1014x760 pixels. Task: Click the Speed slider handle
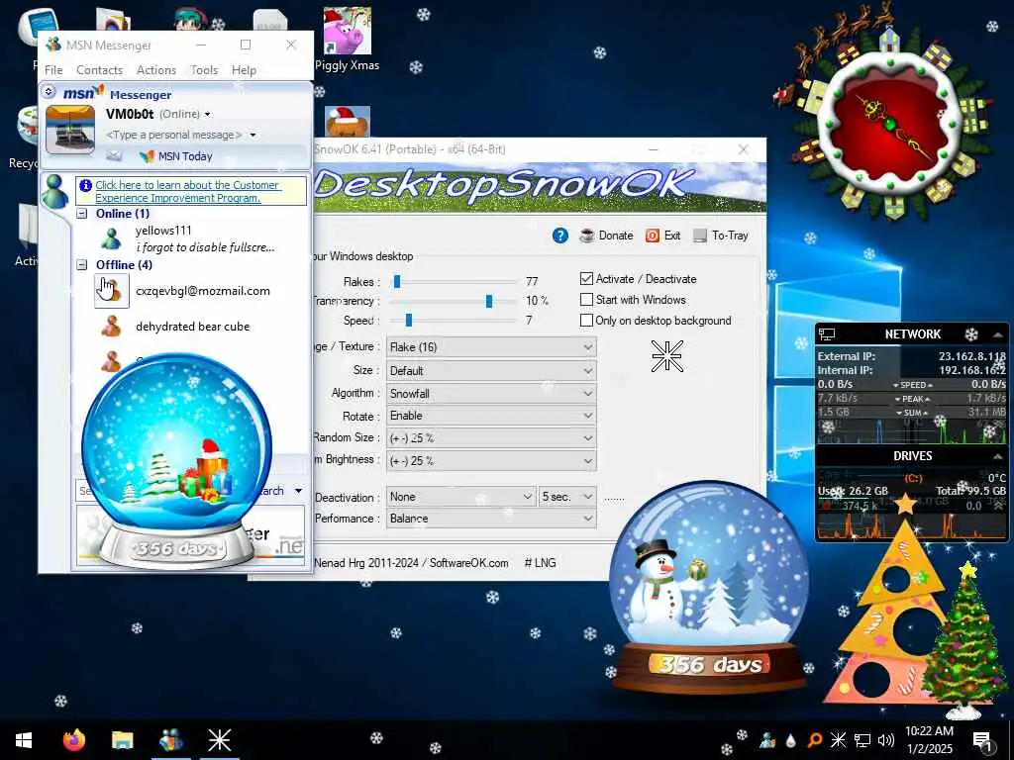409,321
